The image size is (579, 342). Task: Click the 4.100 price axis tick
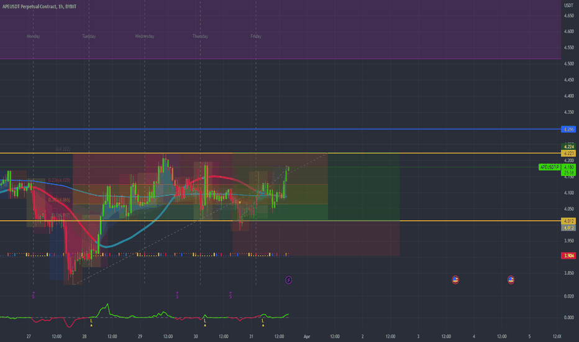(568, 193)
